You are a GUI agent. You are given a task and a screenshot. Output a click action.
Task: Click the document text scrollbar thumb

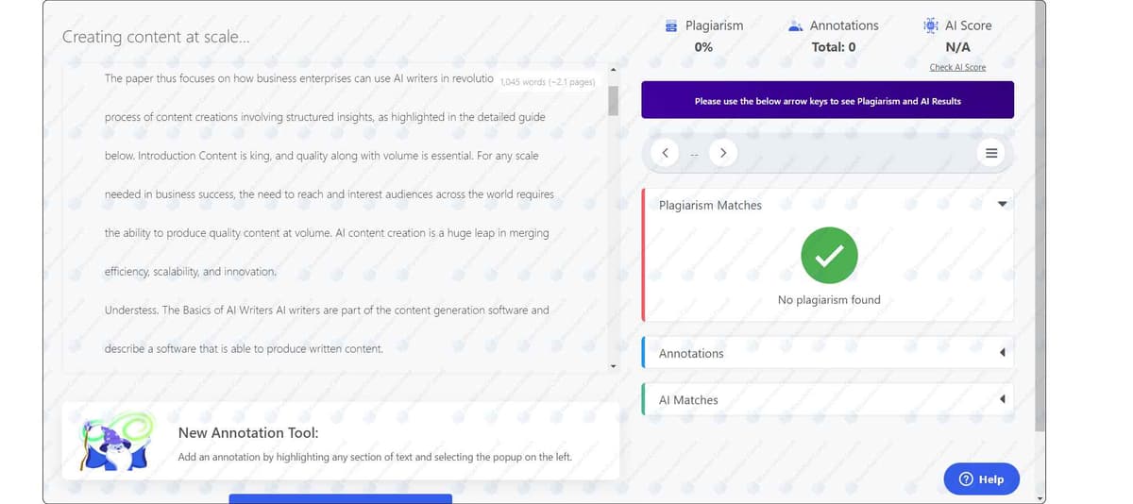pyautogui.click(x=613, y=99)
